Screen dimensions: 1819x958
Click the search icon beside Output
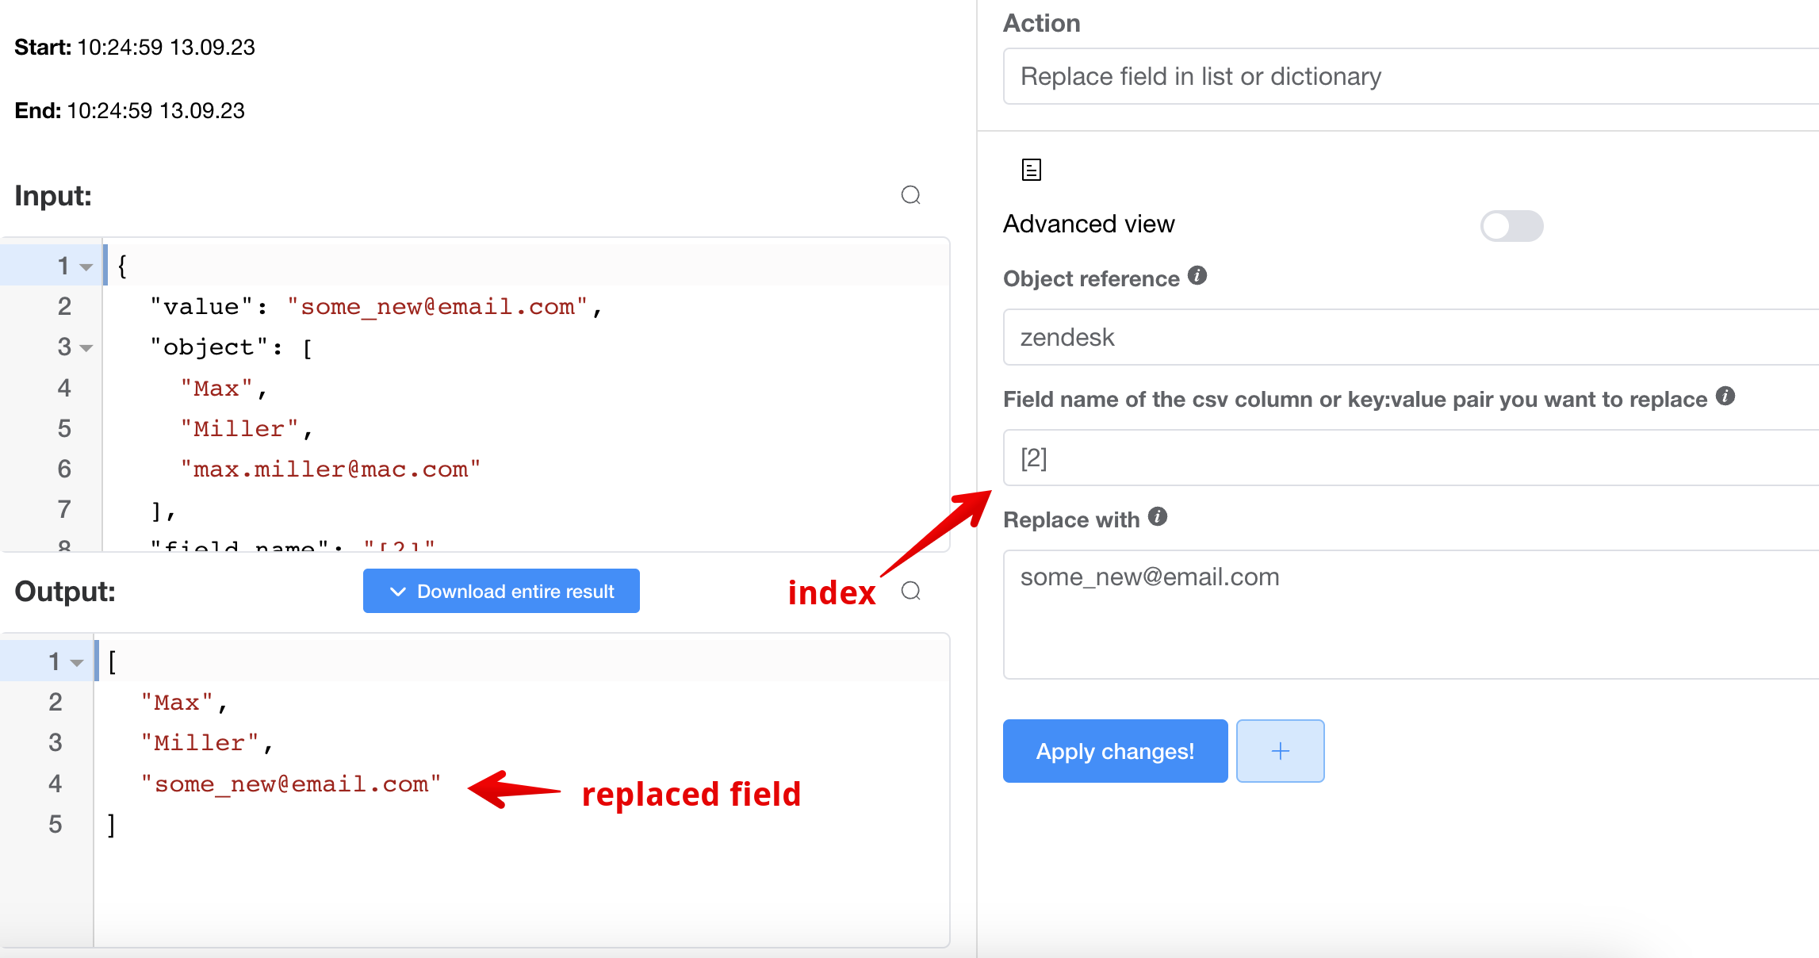[911, 591]
